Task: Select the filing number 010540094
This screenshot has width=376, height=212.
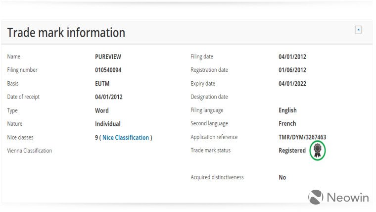Action: pyautogui.click(x=108, y=70)
